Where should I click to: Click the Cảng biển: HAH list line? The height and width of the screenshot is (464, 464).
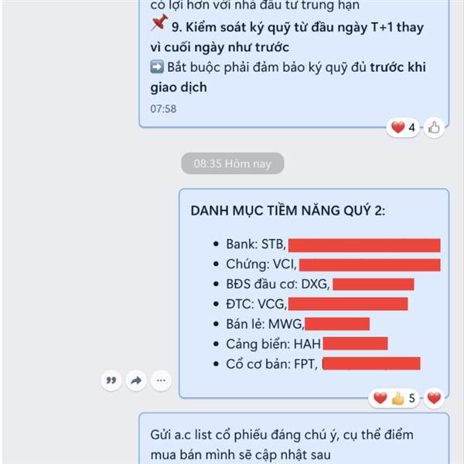[300, 344]
